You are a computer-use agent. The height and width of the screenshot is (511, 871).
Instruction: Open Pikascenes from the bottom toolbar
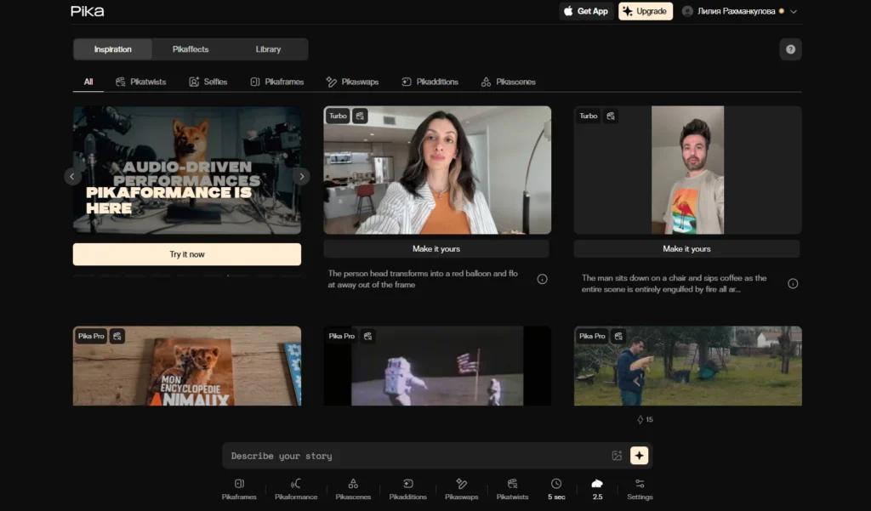pyautogui.click(x=353, y=489)
